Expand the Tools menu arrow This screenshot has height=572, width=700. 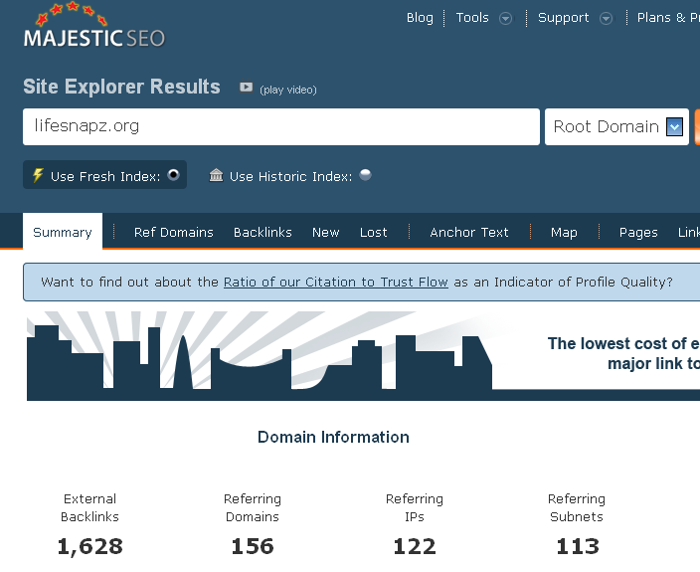[x=505, y=18]
